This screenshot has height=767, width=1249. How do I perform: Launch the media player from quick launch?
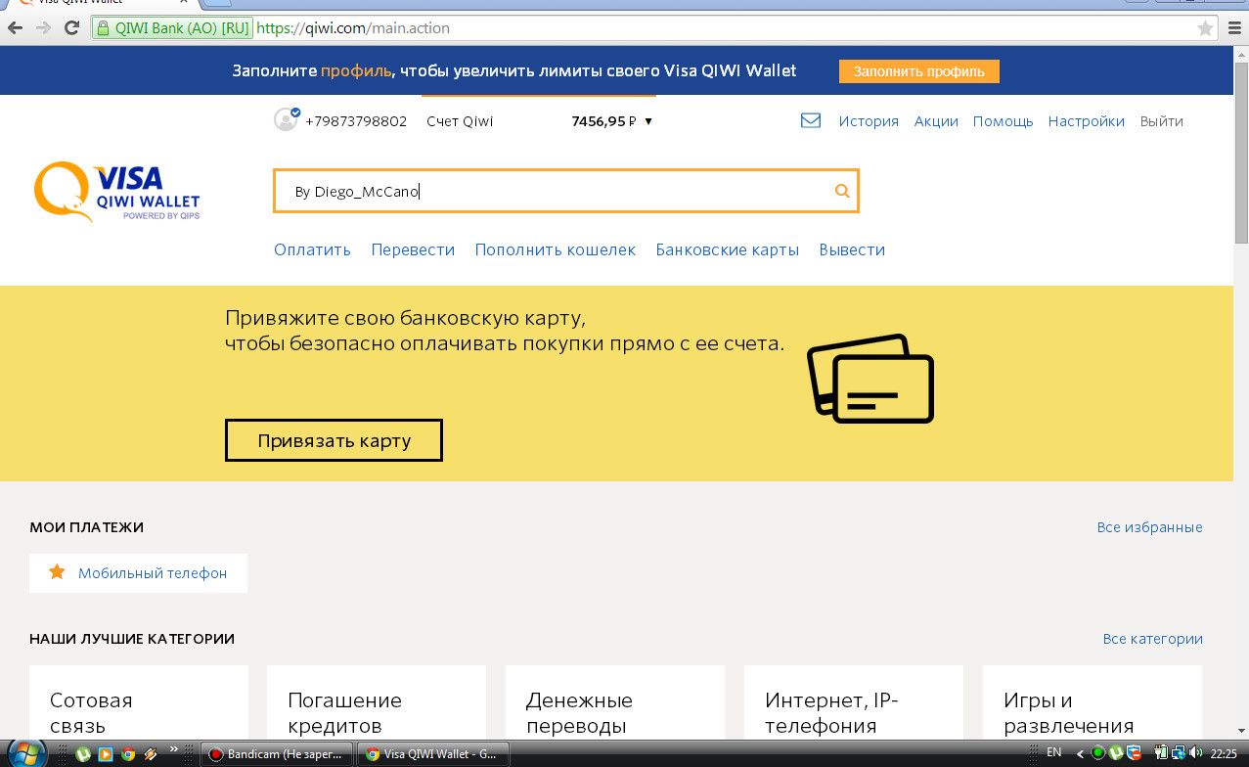[x=106, y=754]
